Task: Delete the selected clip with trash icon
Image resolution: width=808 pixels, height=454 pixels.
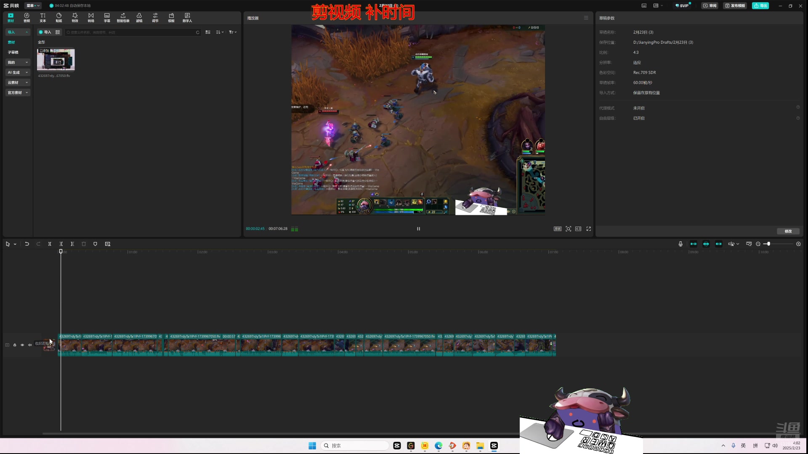Action: point(84,244)
